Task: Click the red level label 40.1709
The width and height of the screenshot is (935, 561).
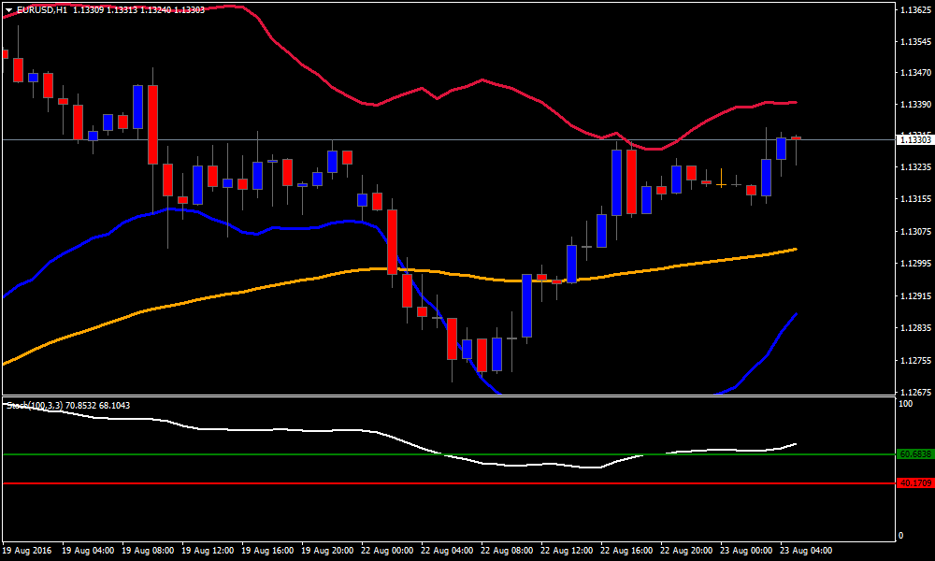Action: [x=913, y=483]
